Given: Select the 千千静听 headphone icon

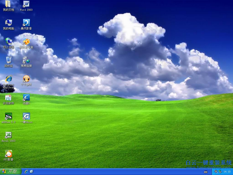Looking at the screenshot, I should [26, 79].
